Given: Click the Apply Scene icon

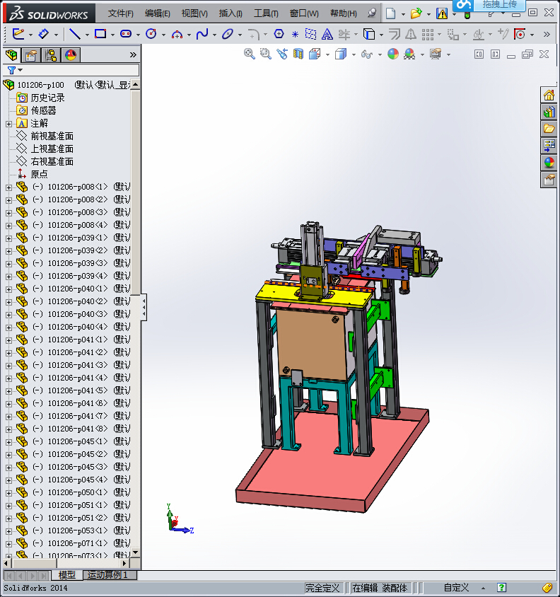Looking at the screenshot, I should [409, 54].
